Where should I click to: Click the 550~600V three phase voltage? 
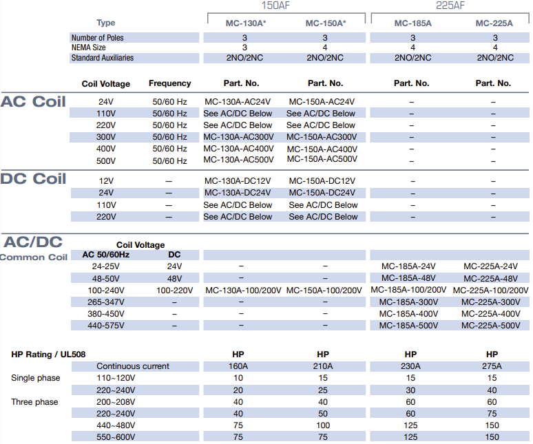[116, 437]
